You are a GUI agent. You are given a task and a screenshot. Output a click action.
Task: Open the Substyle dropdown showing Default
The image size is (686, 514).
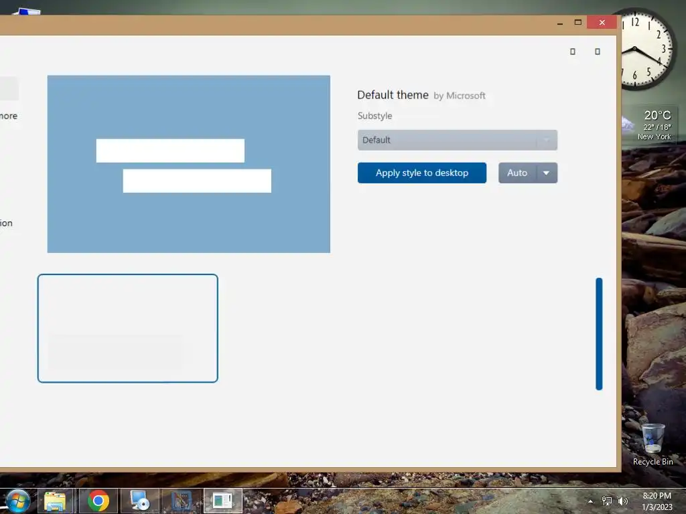[457, 140]
